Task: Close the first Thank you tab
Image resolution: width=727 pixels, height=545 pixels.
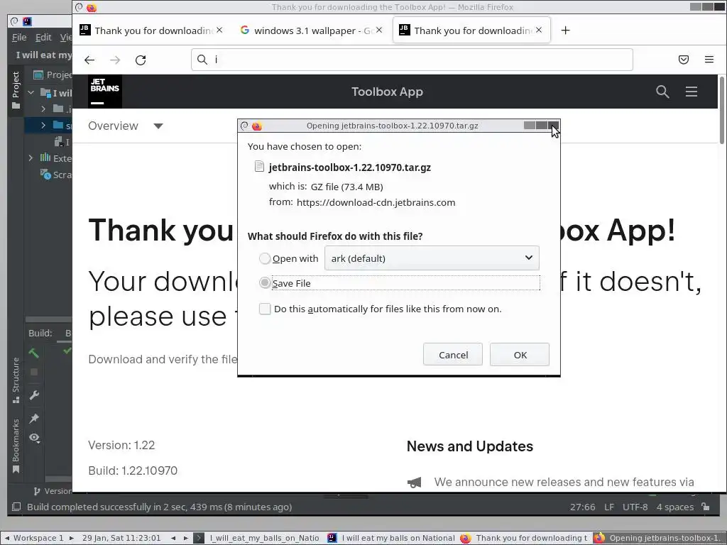Action: point(219,30)
